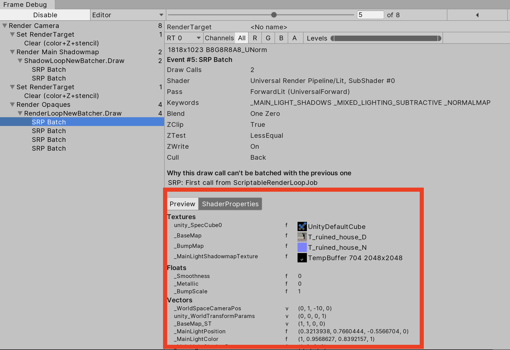Screen dimensions: 510x350
Task: Toggle the G channel filter
Action: click(268, 38)
